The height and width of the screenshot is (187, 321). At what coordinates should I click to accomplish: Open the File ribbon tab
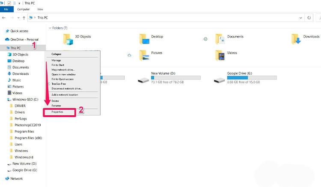6,9
